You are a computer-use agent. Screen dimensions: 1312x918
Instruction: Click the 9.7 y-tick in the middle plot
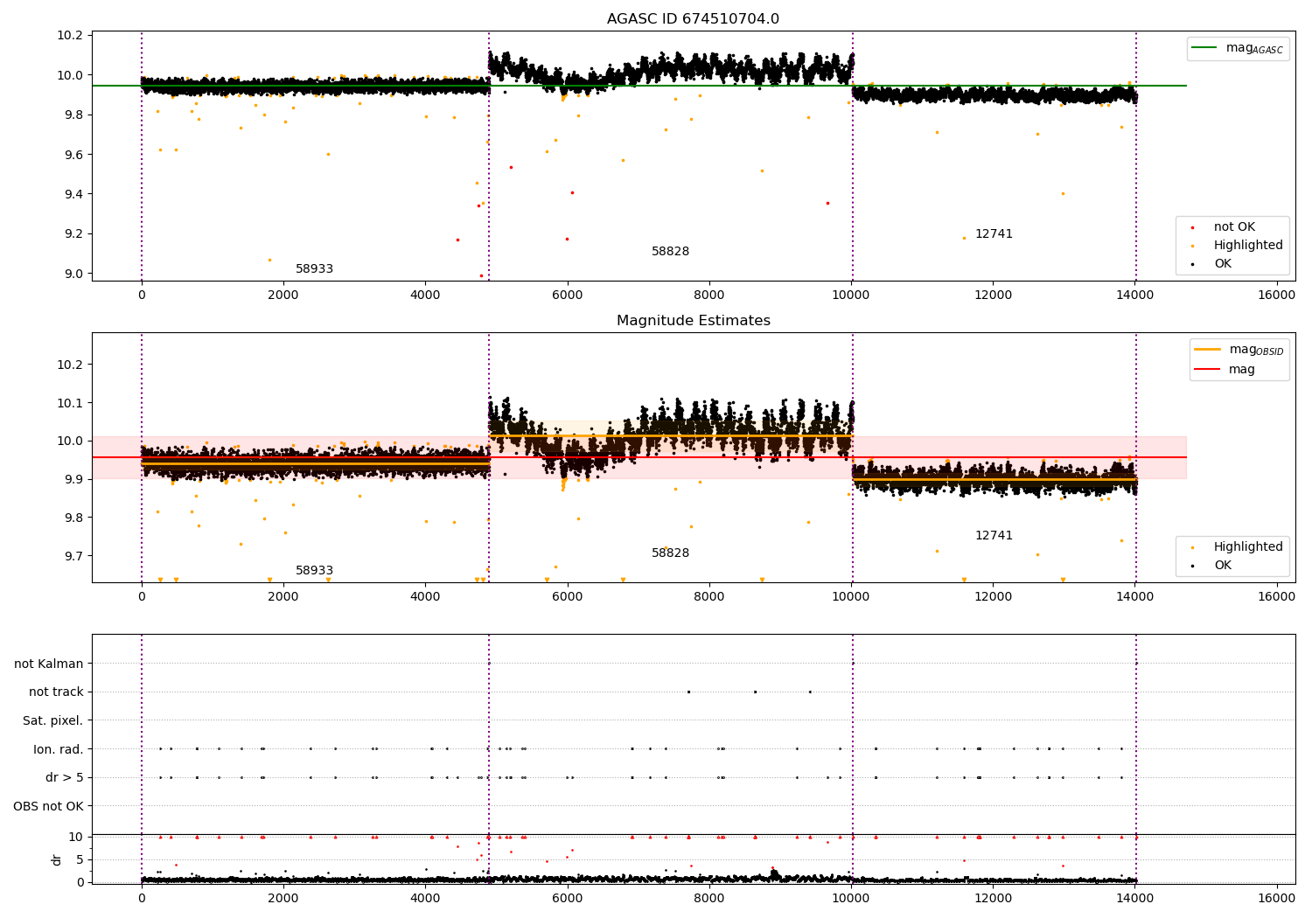(x=73, y=556)
